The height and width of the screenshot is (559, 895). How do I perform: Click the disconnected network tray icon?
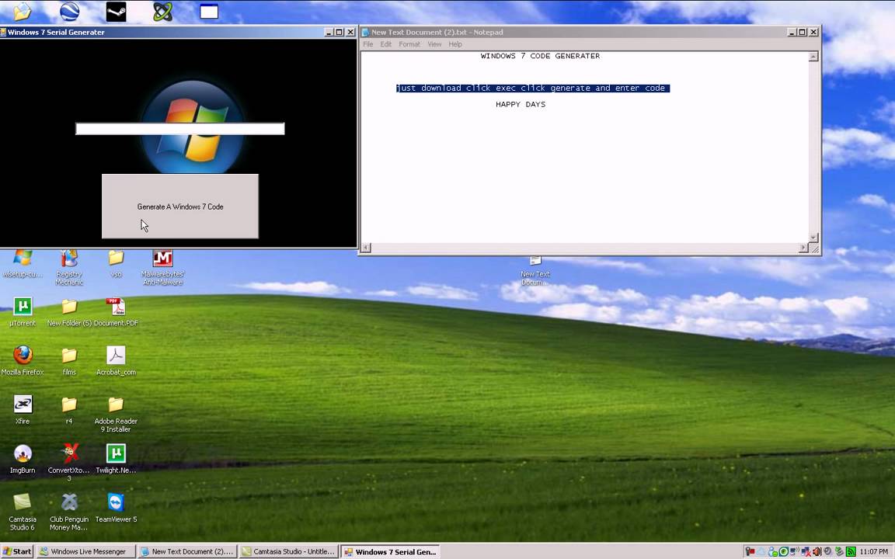tap(806, 551)
